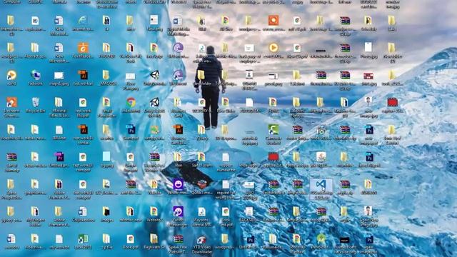Open the orange screen recorder icon in the top row
The width and height of the screenshot is (457, 257).
pyautogui.click(x=273, y=21)
